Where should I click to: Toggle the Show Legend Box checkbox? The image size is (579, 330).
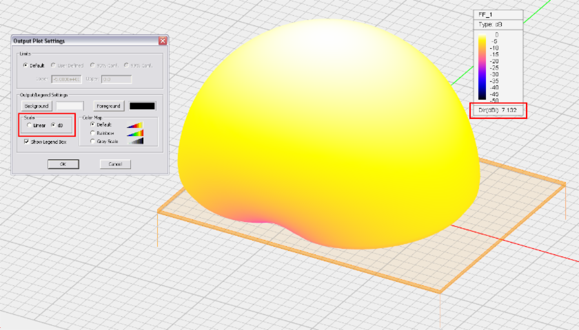point(27,142)
